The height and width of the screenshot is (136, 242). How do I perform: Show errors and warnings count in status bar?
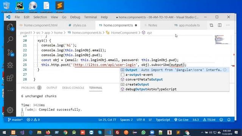click(33, 120)
